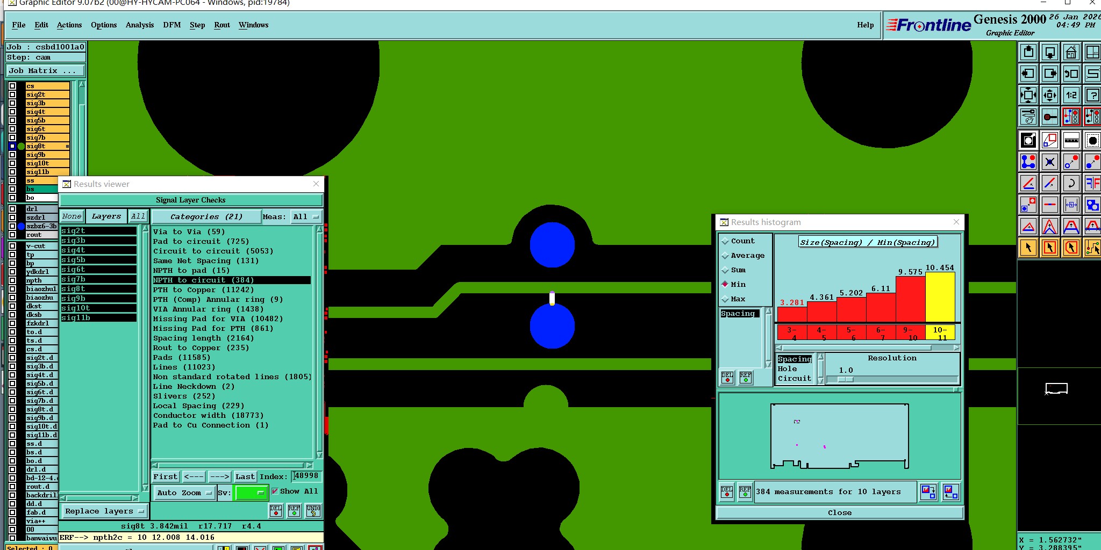Viewport: 1101px width, 550px height.
Task: Click the wrench and palette settings icon
Action: (1028, 117)
